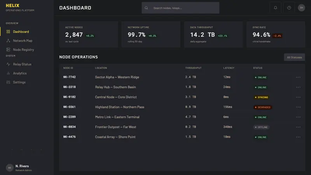Open the more options menu for NK-2209
The height and width of the screenshot is (175, 311).
pyautogui.click(x=298, y=117)
